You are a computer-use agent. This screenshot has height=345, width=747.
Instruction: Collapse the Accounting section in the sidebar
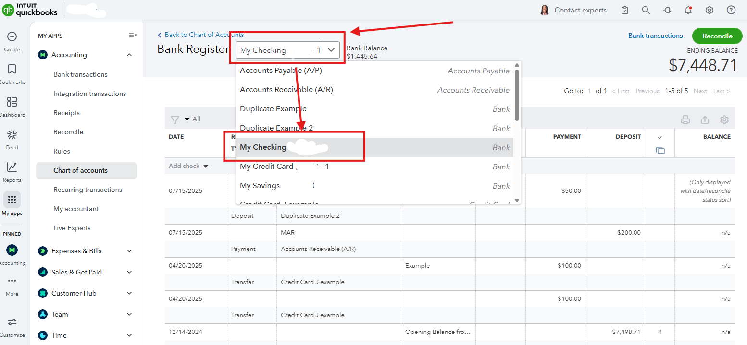[x=129, y=55]
